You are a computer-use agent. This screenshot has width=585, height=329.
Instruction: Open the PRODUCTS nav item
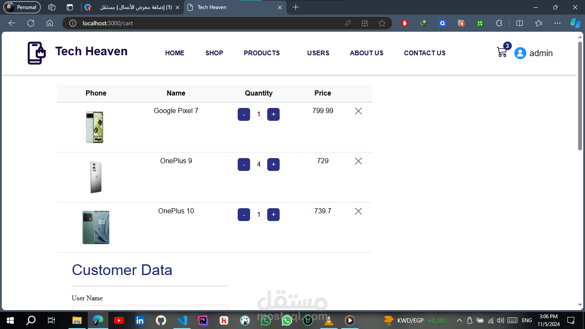[262, 53]
